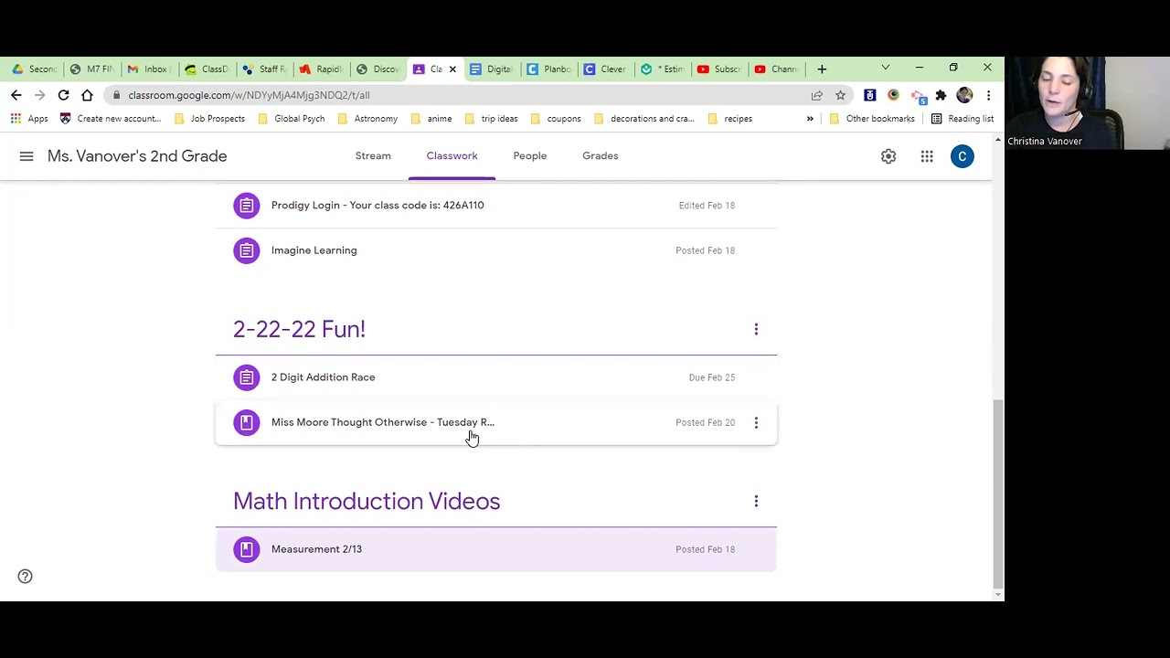Click the page vertical scrollbar thumb

(x=997, y=493)
